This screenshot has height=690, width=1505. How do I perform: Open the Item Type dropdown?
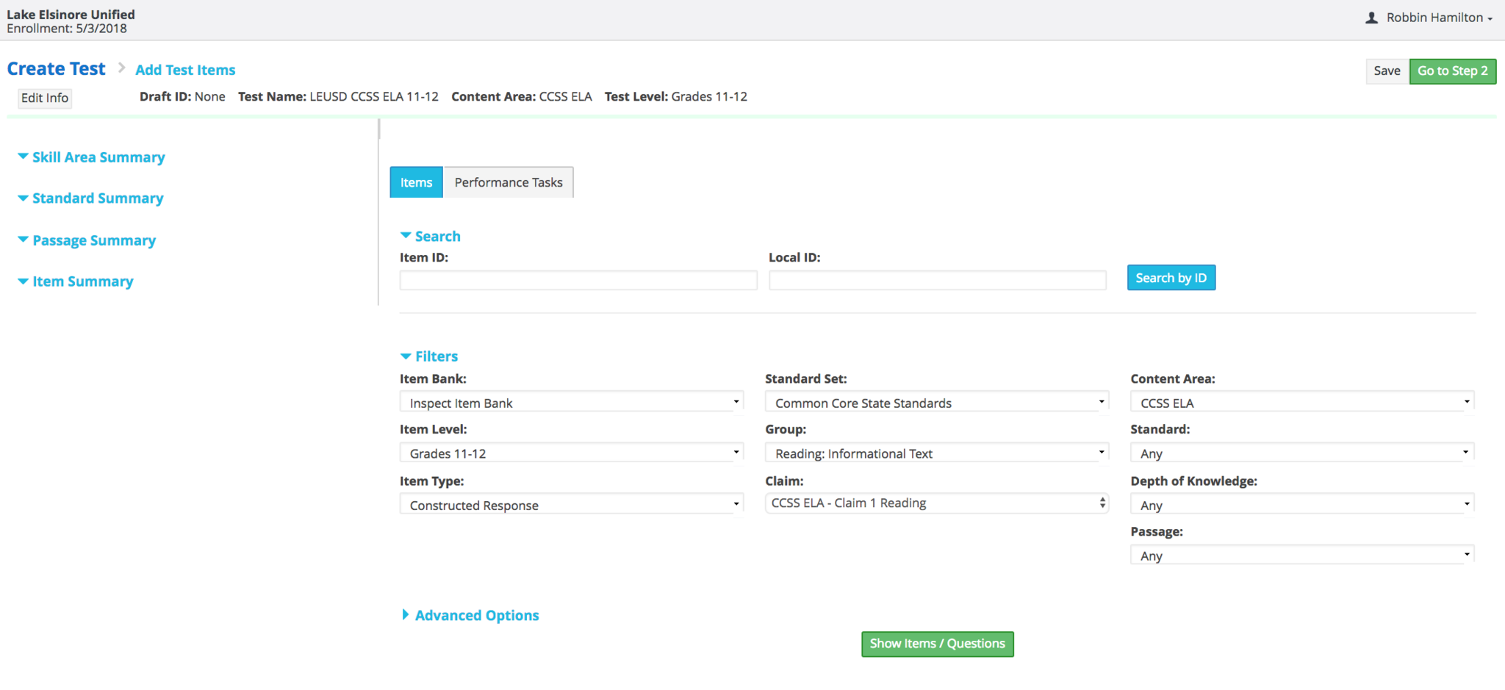[x=571, y=504]
